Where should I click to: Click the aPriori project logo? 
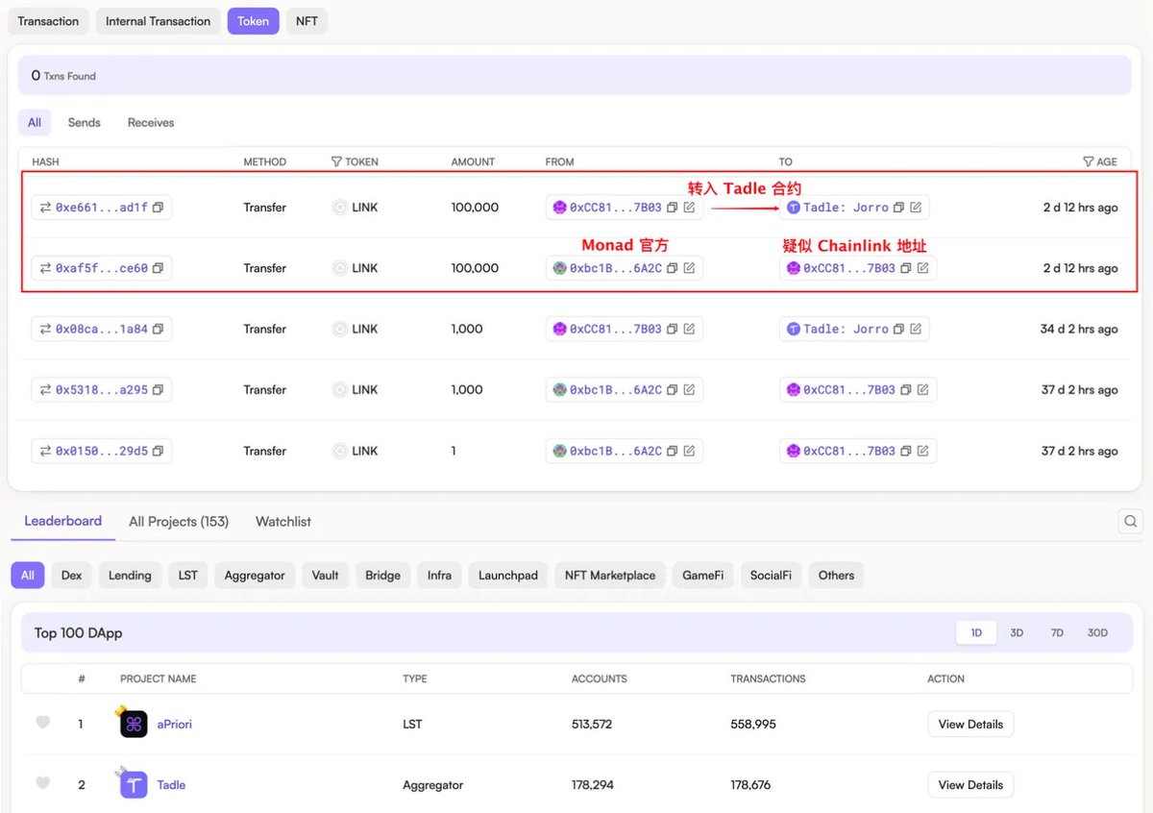click(x=134, y=724)
